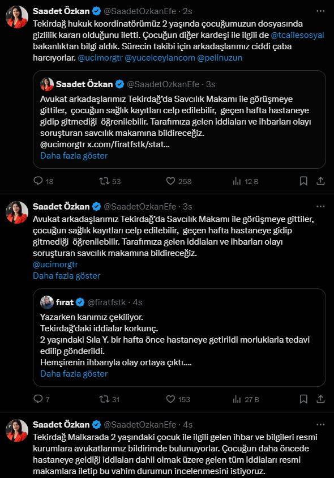Like the first tweet with 258 likes
Image resolution: width=334 pixels, height=478 pixels.
point(179,181)
